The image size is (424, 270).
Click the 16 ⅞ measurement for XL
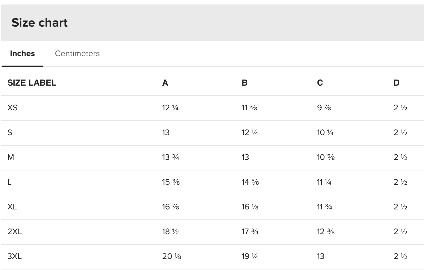pyautogui.click(x=171, y=207)
